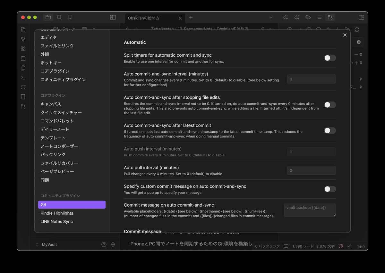Select the Git source control tab icon
The height and width of the screenshot is (273, 385).
point(330,17)
